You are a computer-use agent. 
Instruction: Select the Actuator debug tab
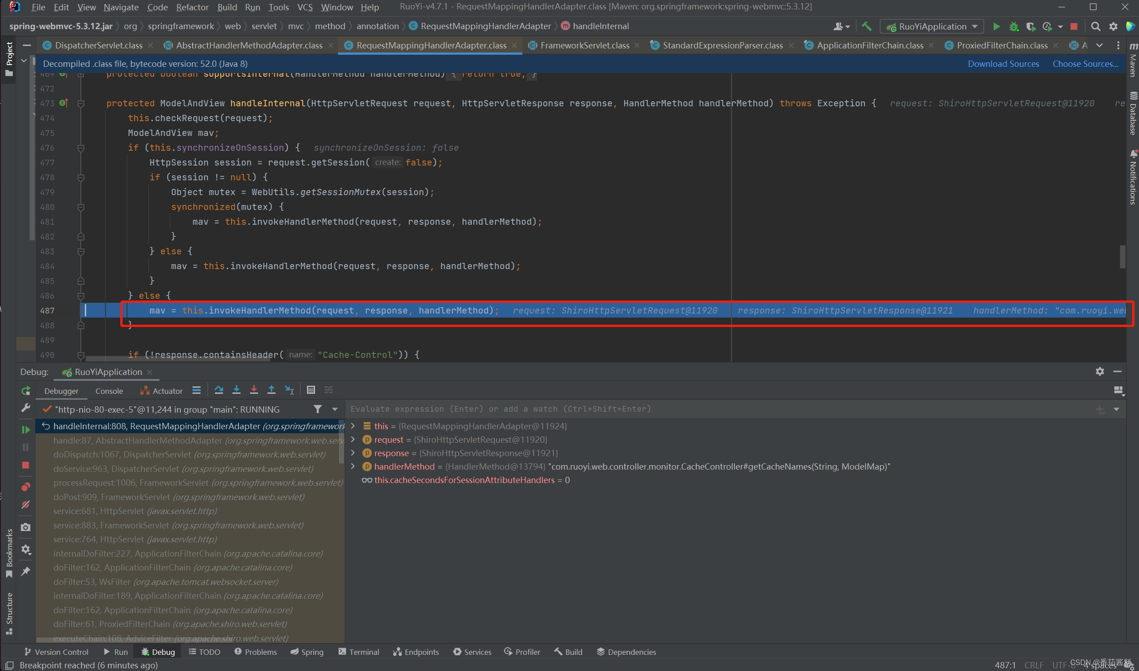click(162, 391)
